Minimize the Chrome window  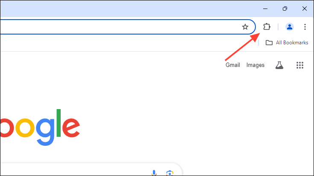pos(265,9)
